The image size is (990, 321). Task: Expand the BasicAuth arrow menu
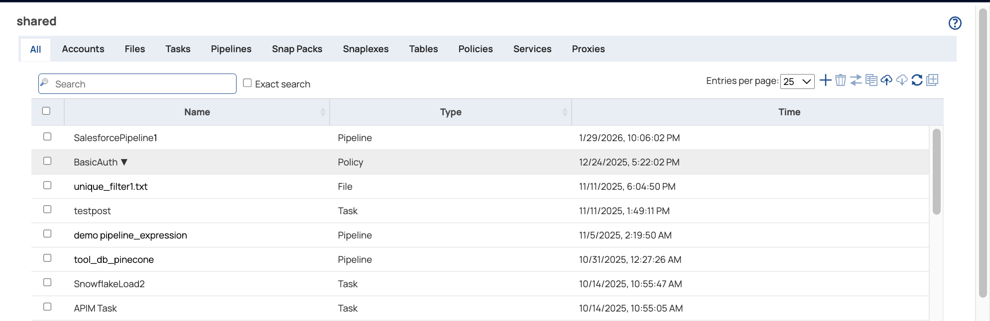(124, 162)
